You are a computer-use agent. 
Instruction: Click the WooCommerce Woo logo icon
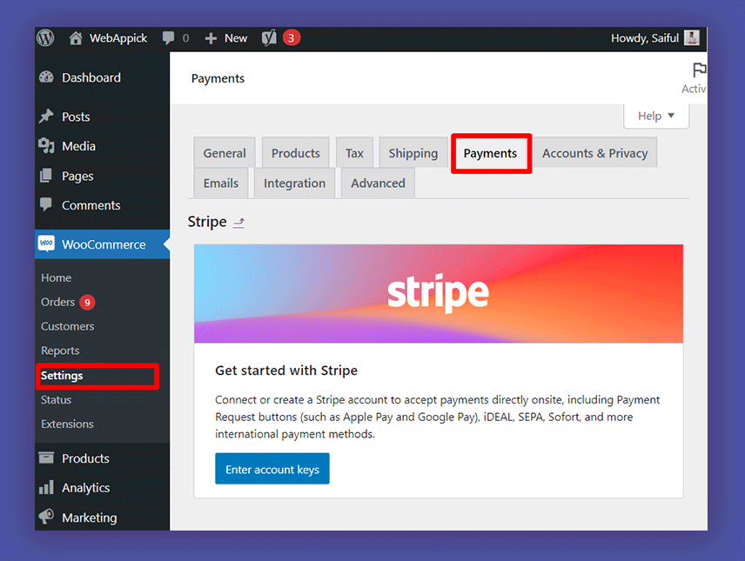click(47, 244)
